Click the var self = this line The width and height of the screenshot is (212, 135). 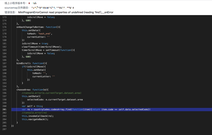click(32, 106)
